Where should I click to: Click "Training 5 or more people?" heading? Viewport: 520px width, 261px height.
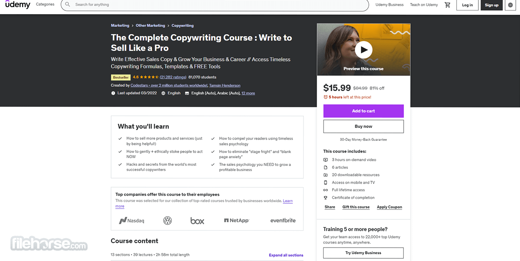pyautogui.click(x=355, y=229)
